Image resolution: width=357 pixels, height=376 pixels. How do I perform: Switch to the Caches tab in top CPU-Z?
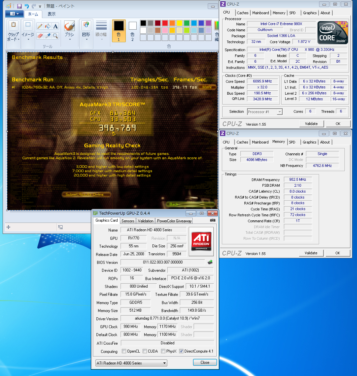click(242, 13)
